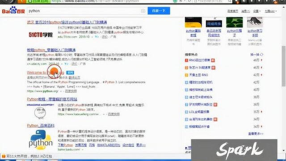Screen dimensions: 286x161
Task: Open the 51CTO python培训 result title
Action: 67,22
